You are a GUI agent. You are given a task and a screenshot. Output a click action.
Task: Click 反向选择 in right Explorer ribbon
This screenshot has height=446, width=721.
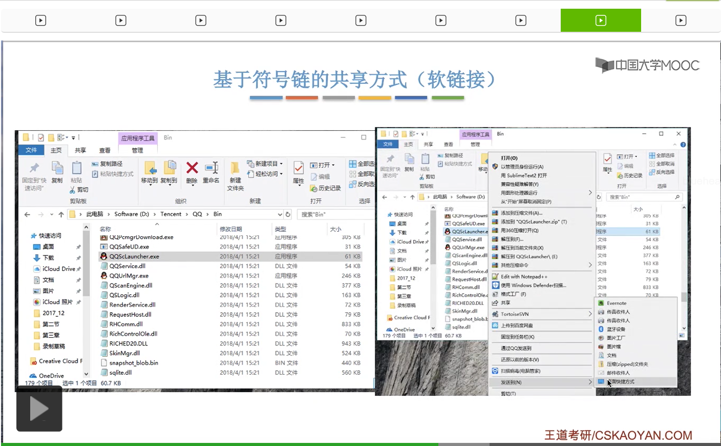coord(662,172)
